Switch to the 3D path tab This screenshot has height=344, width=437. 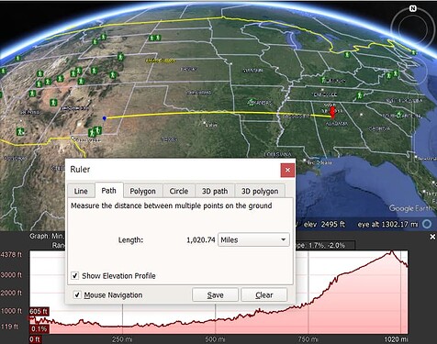pyautogui.click(x=215, y=191)
